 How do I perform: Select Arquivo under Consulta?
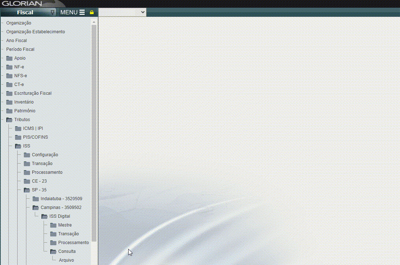point(66,260)
